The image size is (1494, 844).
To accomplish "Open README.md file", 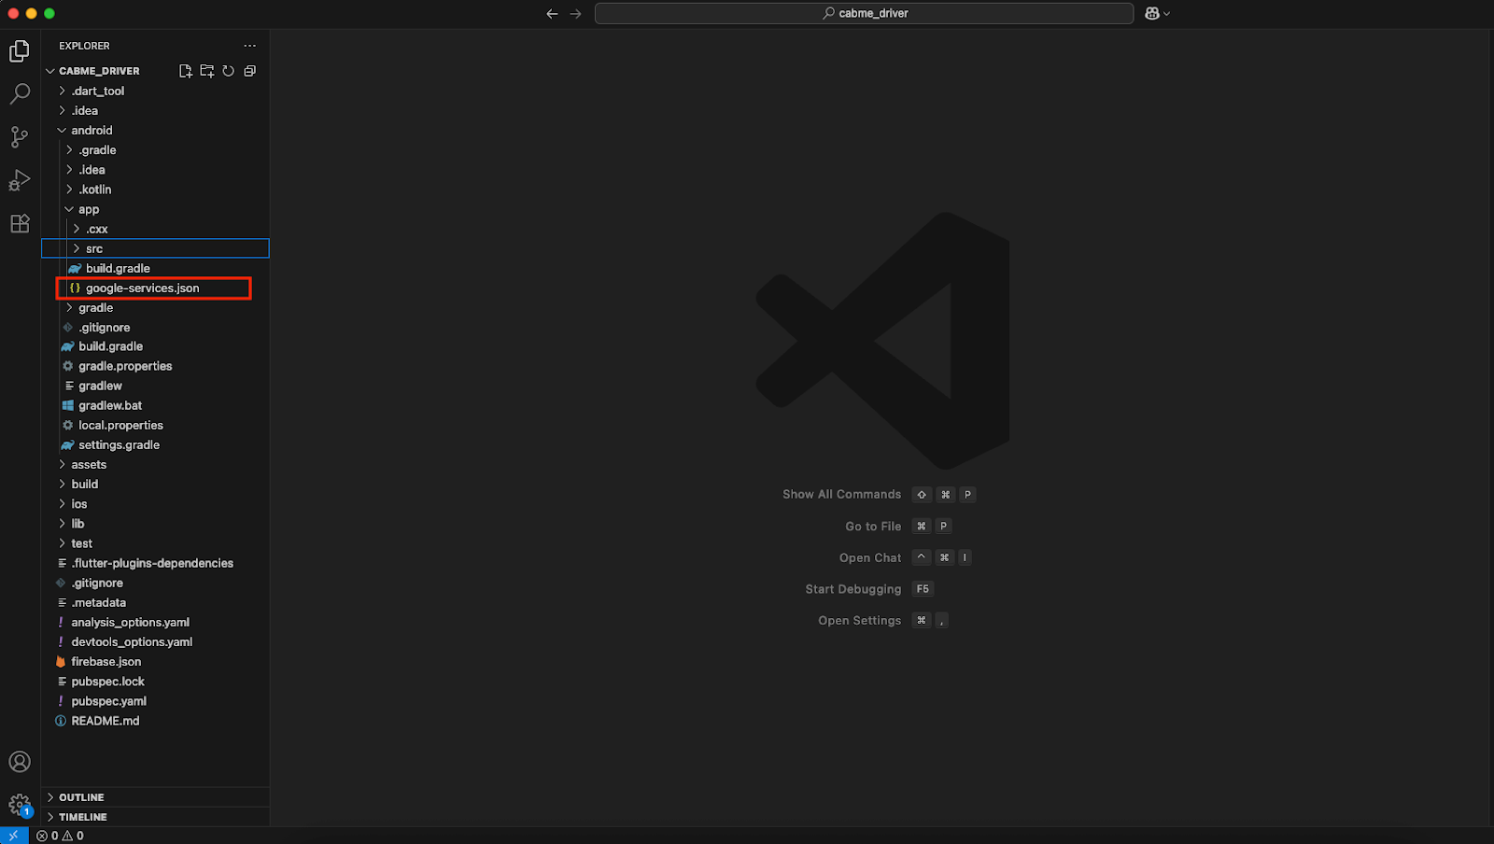I will [x=155, y=721].
